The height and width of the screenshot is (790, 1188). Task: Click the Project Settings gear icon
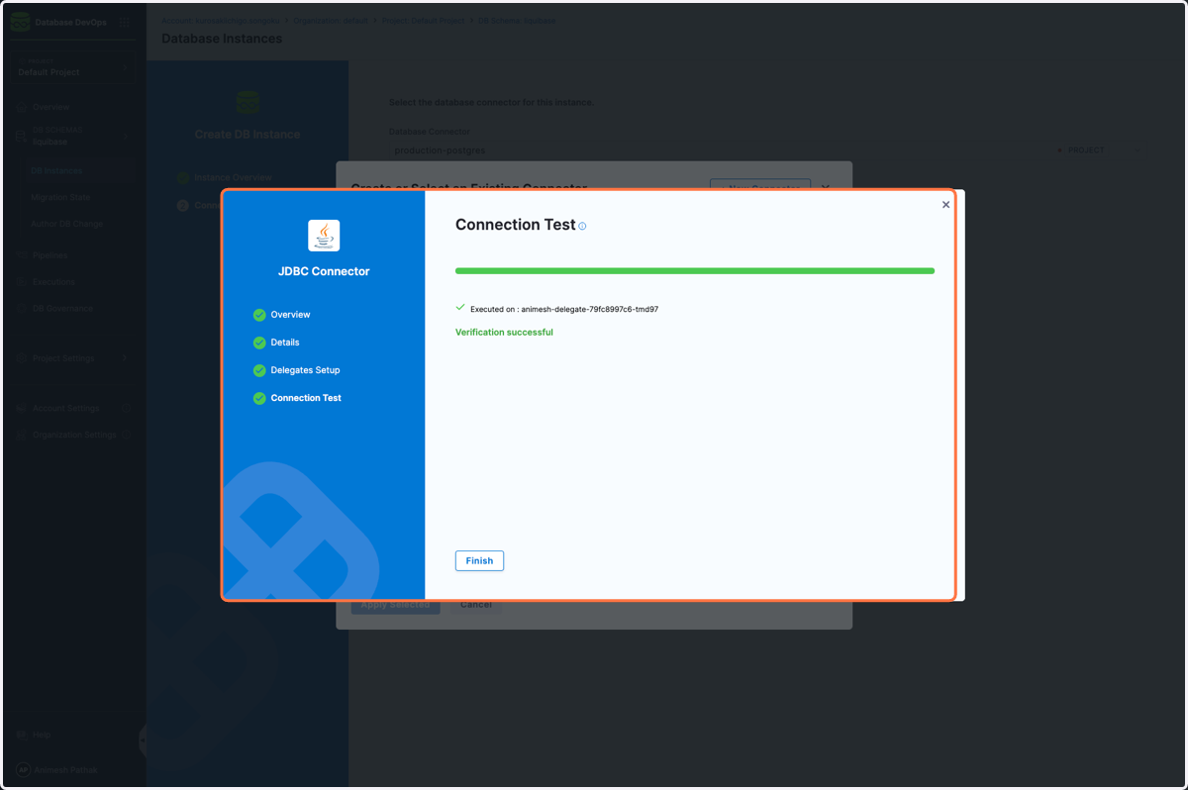point(21,358)
